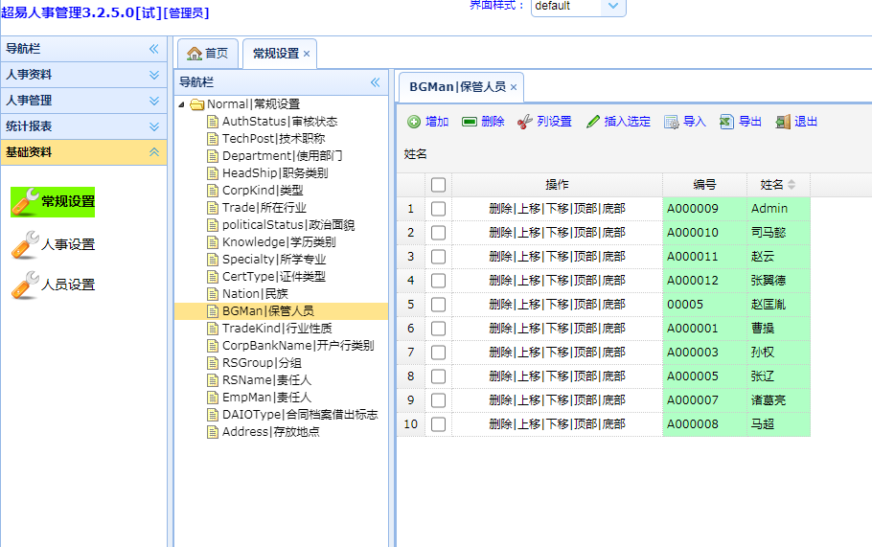The height and width of the screenshot is (547, 872).
Task: Open 常规设置 wrench icon in sidebar
Action: coord(25,202)
